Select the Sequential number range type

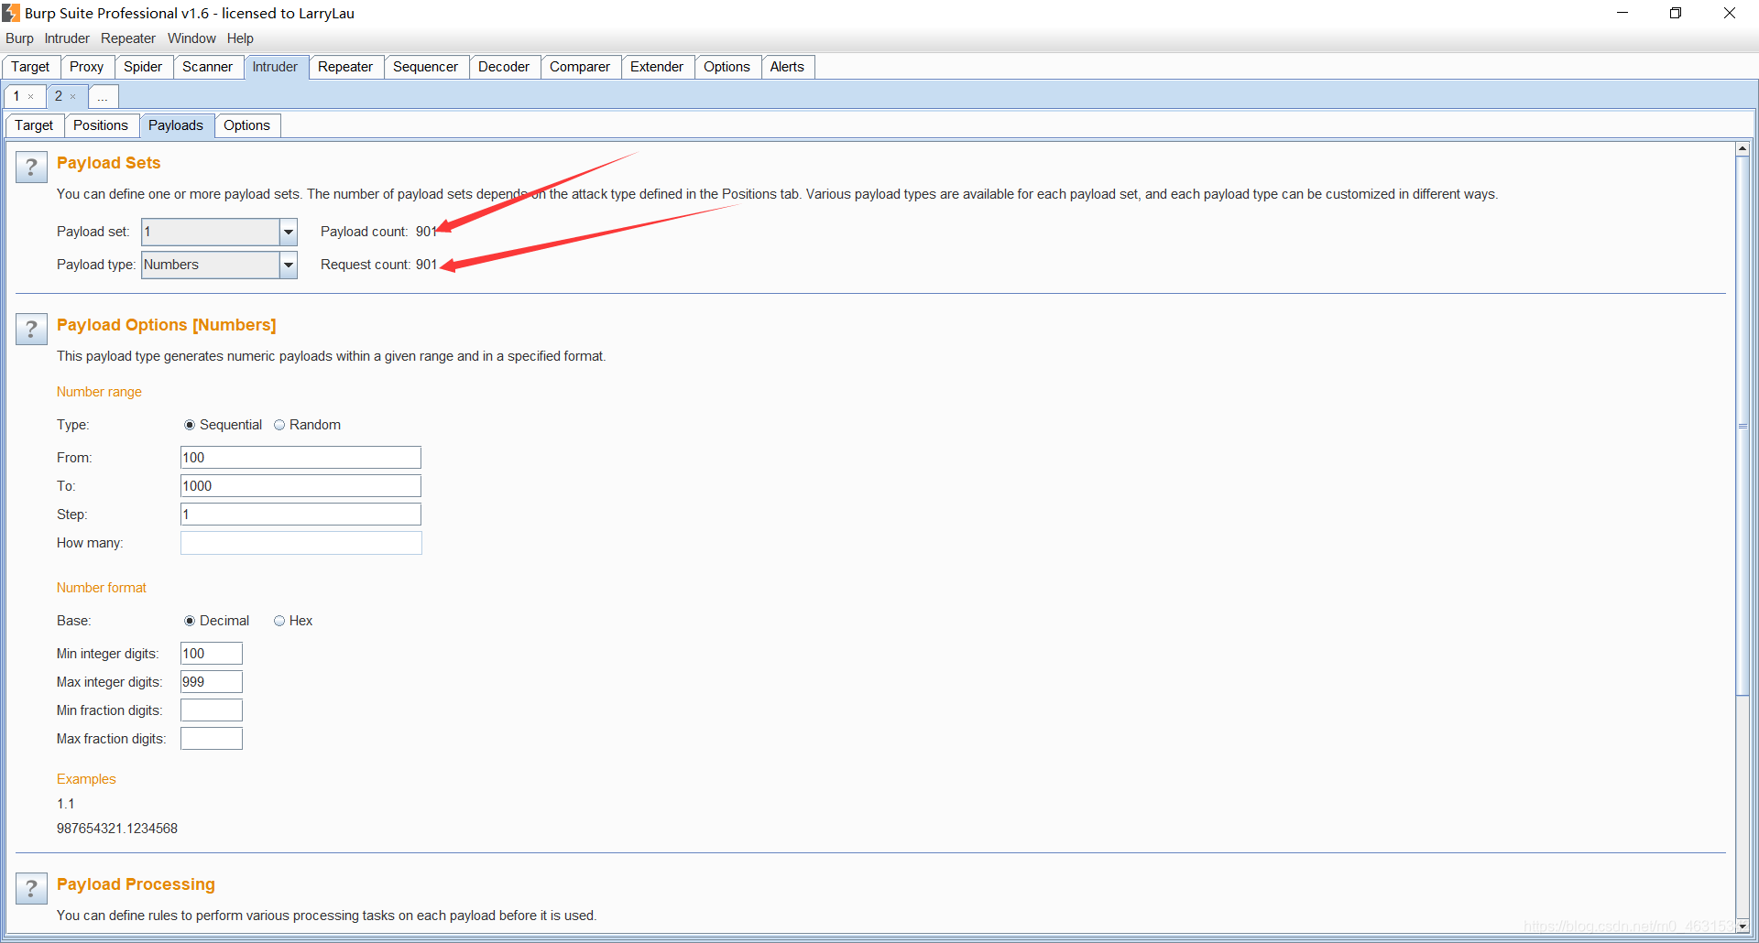pyautogui.click(x=190, y=424)
